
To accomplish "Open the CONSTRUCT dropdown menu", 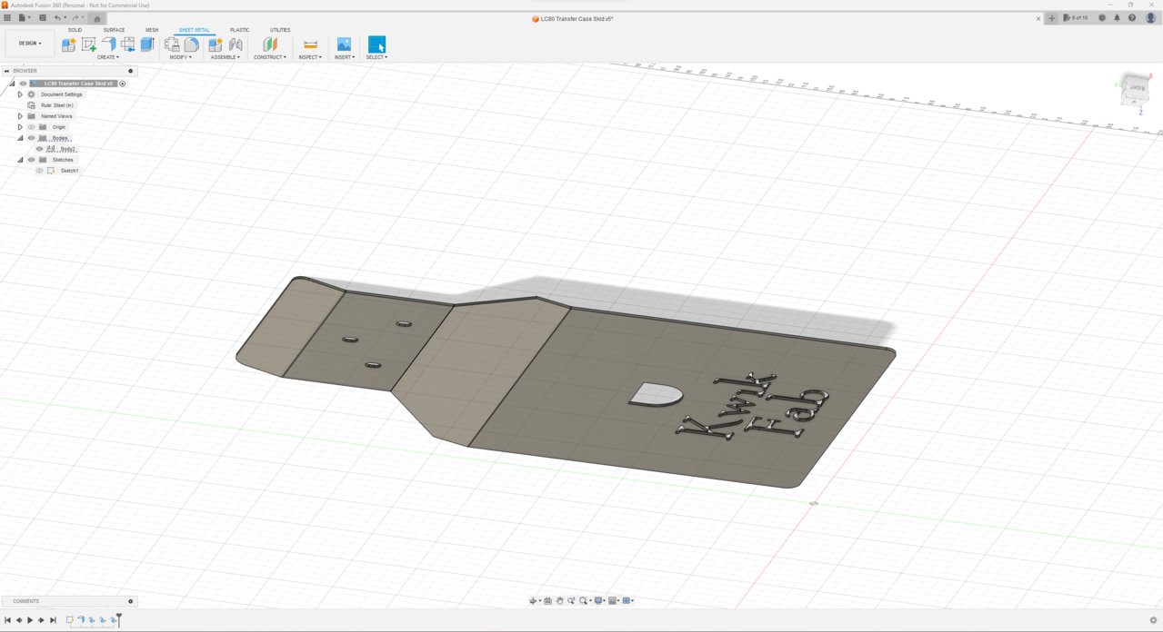I will pyautogui.click(x=270, y=57).
